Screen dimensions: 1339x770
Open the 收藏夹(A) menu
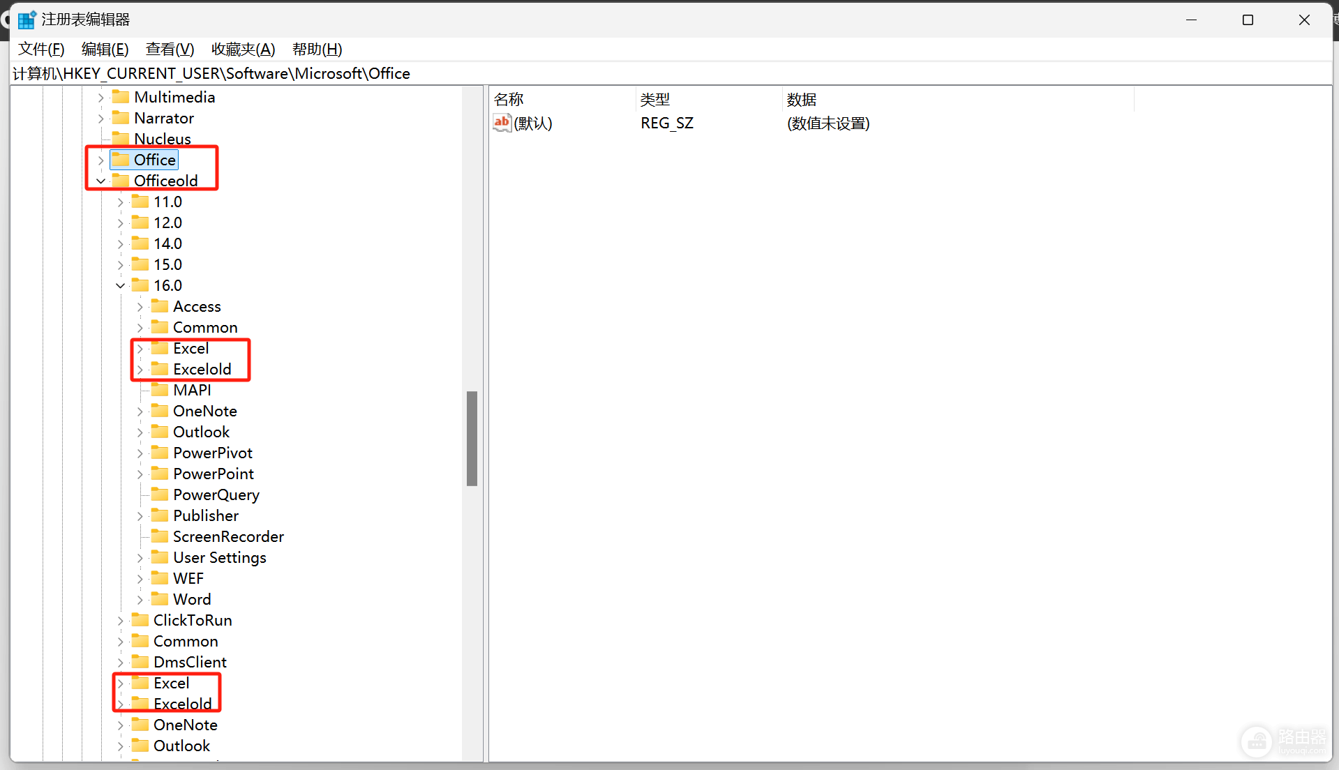point(244,49)
